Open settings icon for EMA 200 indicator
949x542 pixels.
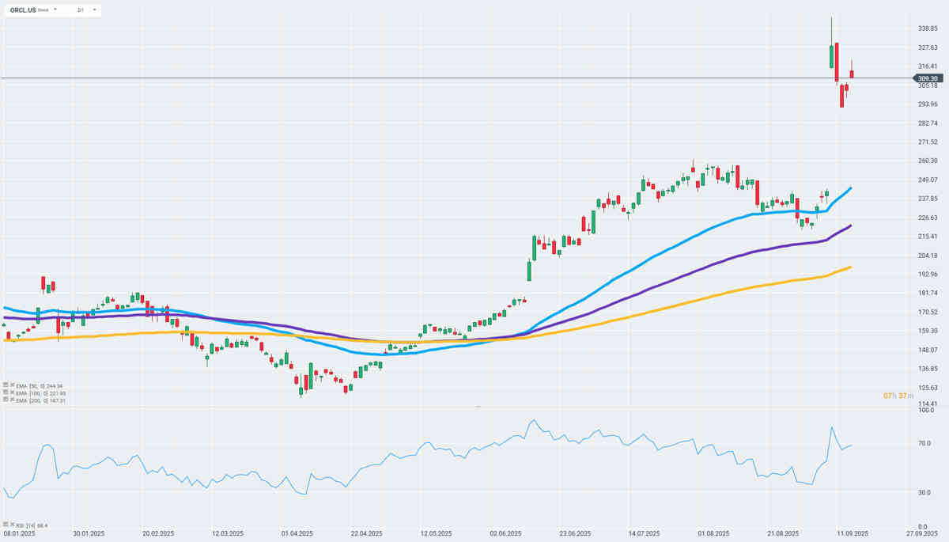[x=6, y=400]
